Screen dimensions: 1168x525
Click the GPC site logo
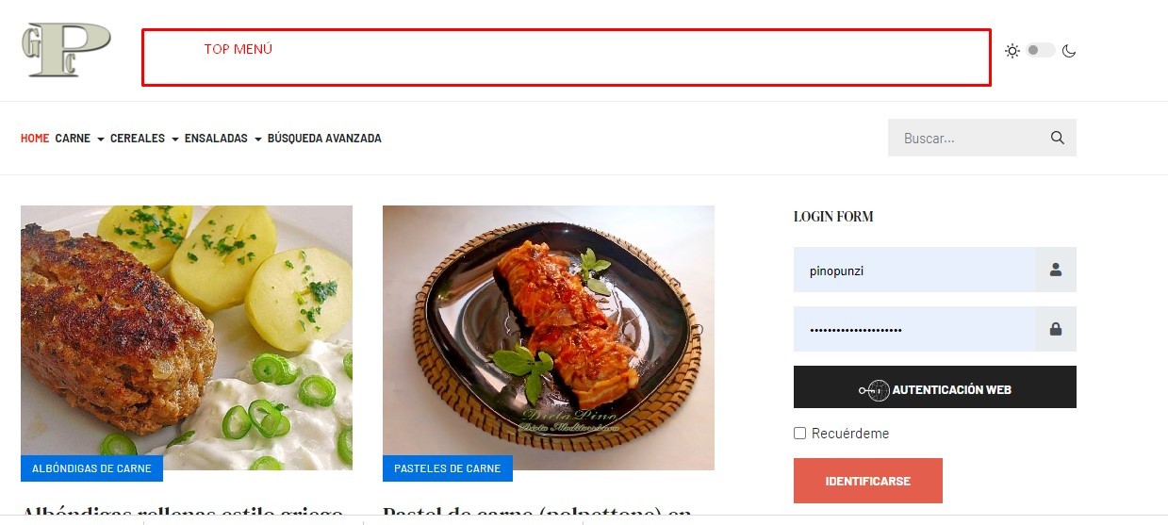pos(66,50)
